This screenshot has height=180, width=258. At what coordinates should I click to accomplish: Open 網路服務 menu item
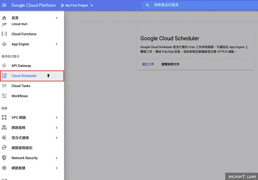(32, 128)
